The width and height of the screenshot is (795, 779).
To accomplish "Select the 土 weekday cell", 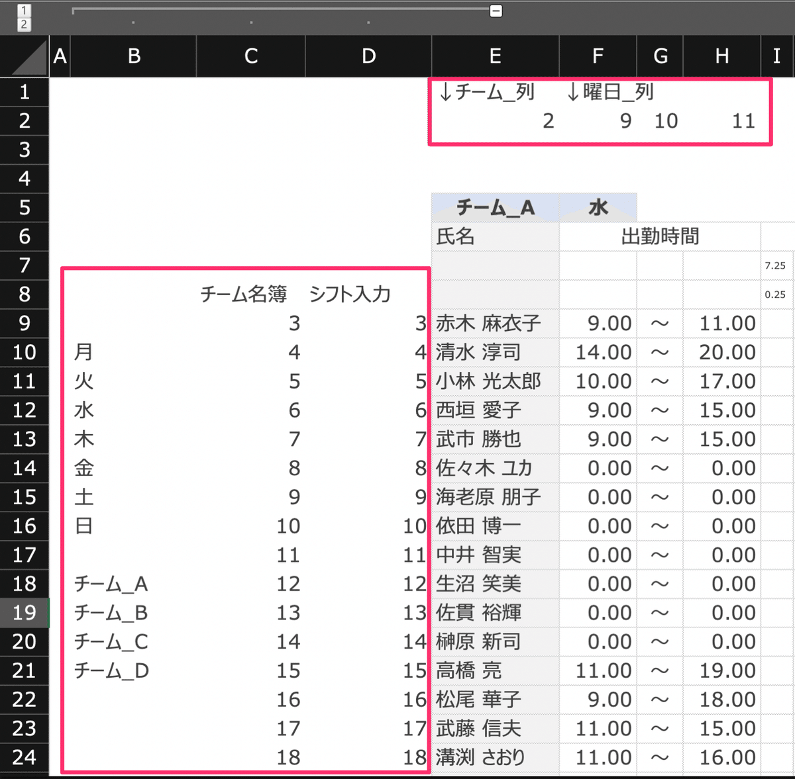I will (133, 497).
